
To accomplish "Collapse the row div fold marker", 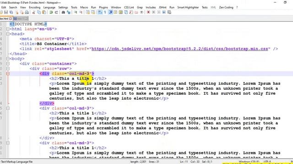I will (x=8, y=69).
